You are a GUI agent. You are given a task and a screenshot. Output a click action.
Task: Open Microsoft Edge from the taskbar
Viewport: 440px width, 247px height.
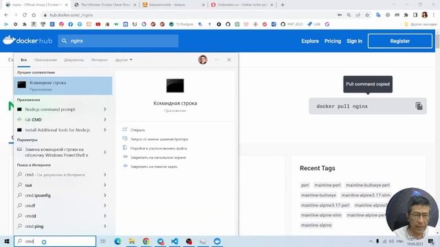(118, 241)
